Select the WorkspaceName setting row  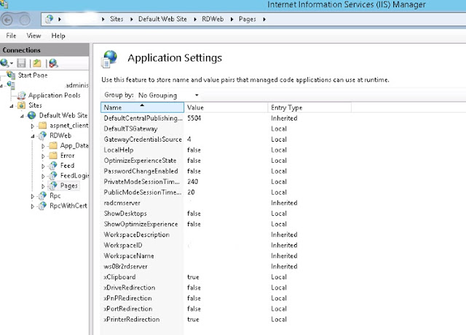tap(226, 256)
